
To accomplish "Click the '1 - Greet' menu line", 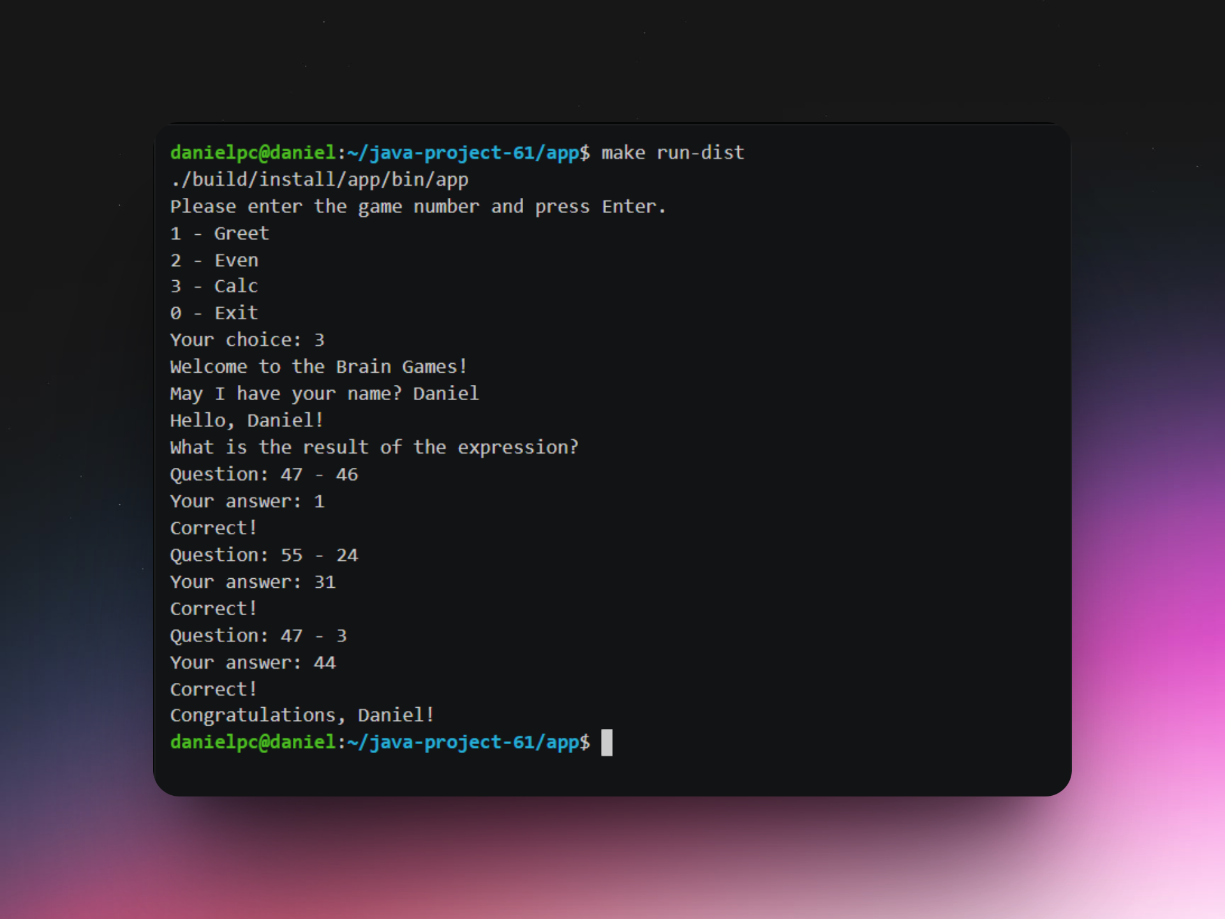I will (219, 234).
